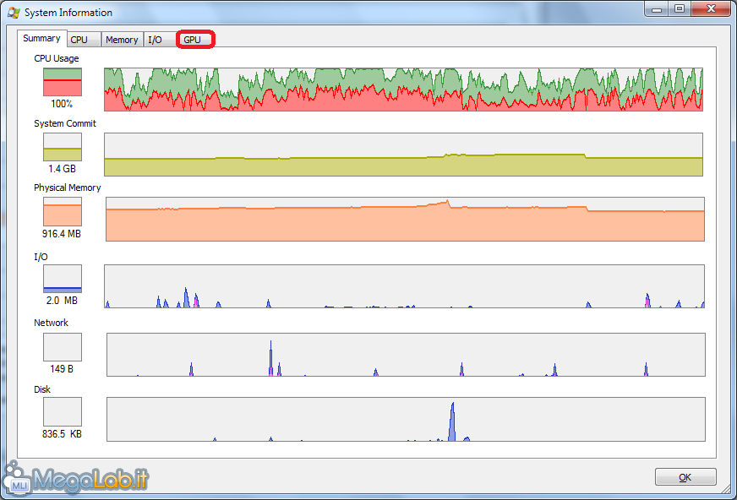The width and height of the screenshot is (737, 500).
Task: Click the System Commit mini gauge
Action: [x=63, y=147]
